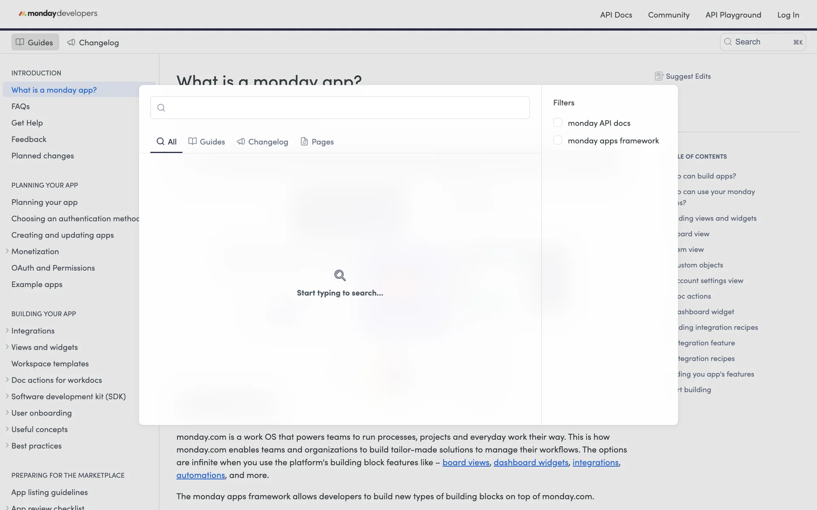Expand the Monetization sidebar section
Image resolution: width=817 pixels, height=510 pixels.
tap(7, 251)
